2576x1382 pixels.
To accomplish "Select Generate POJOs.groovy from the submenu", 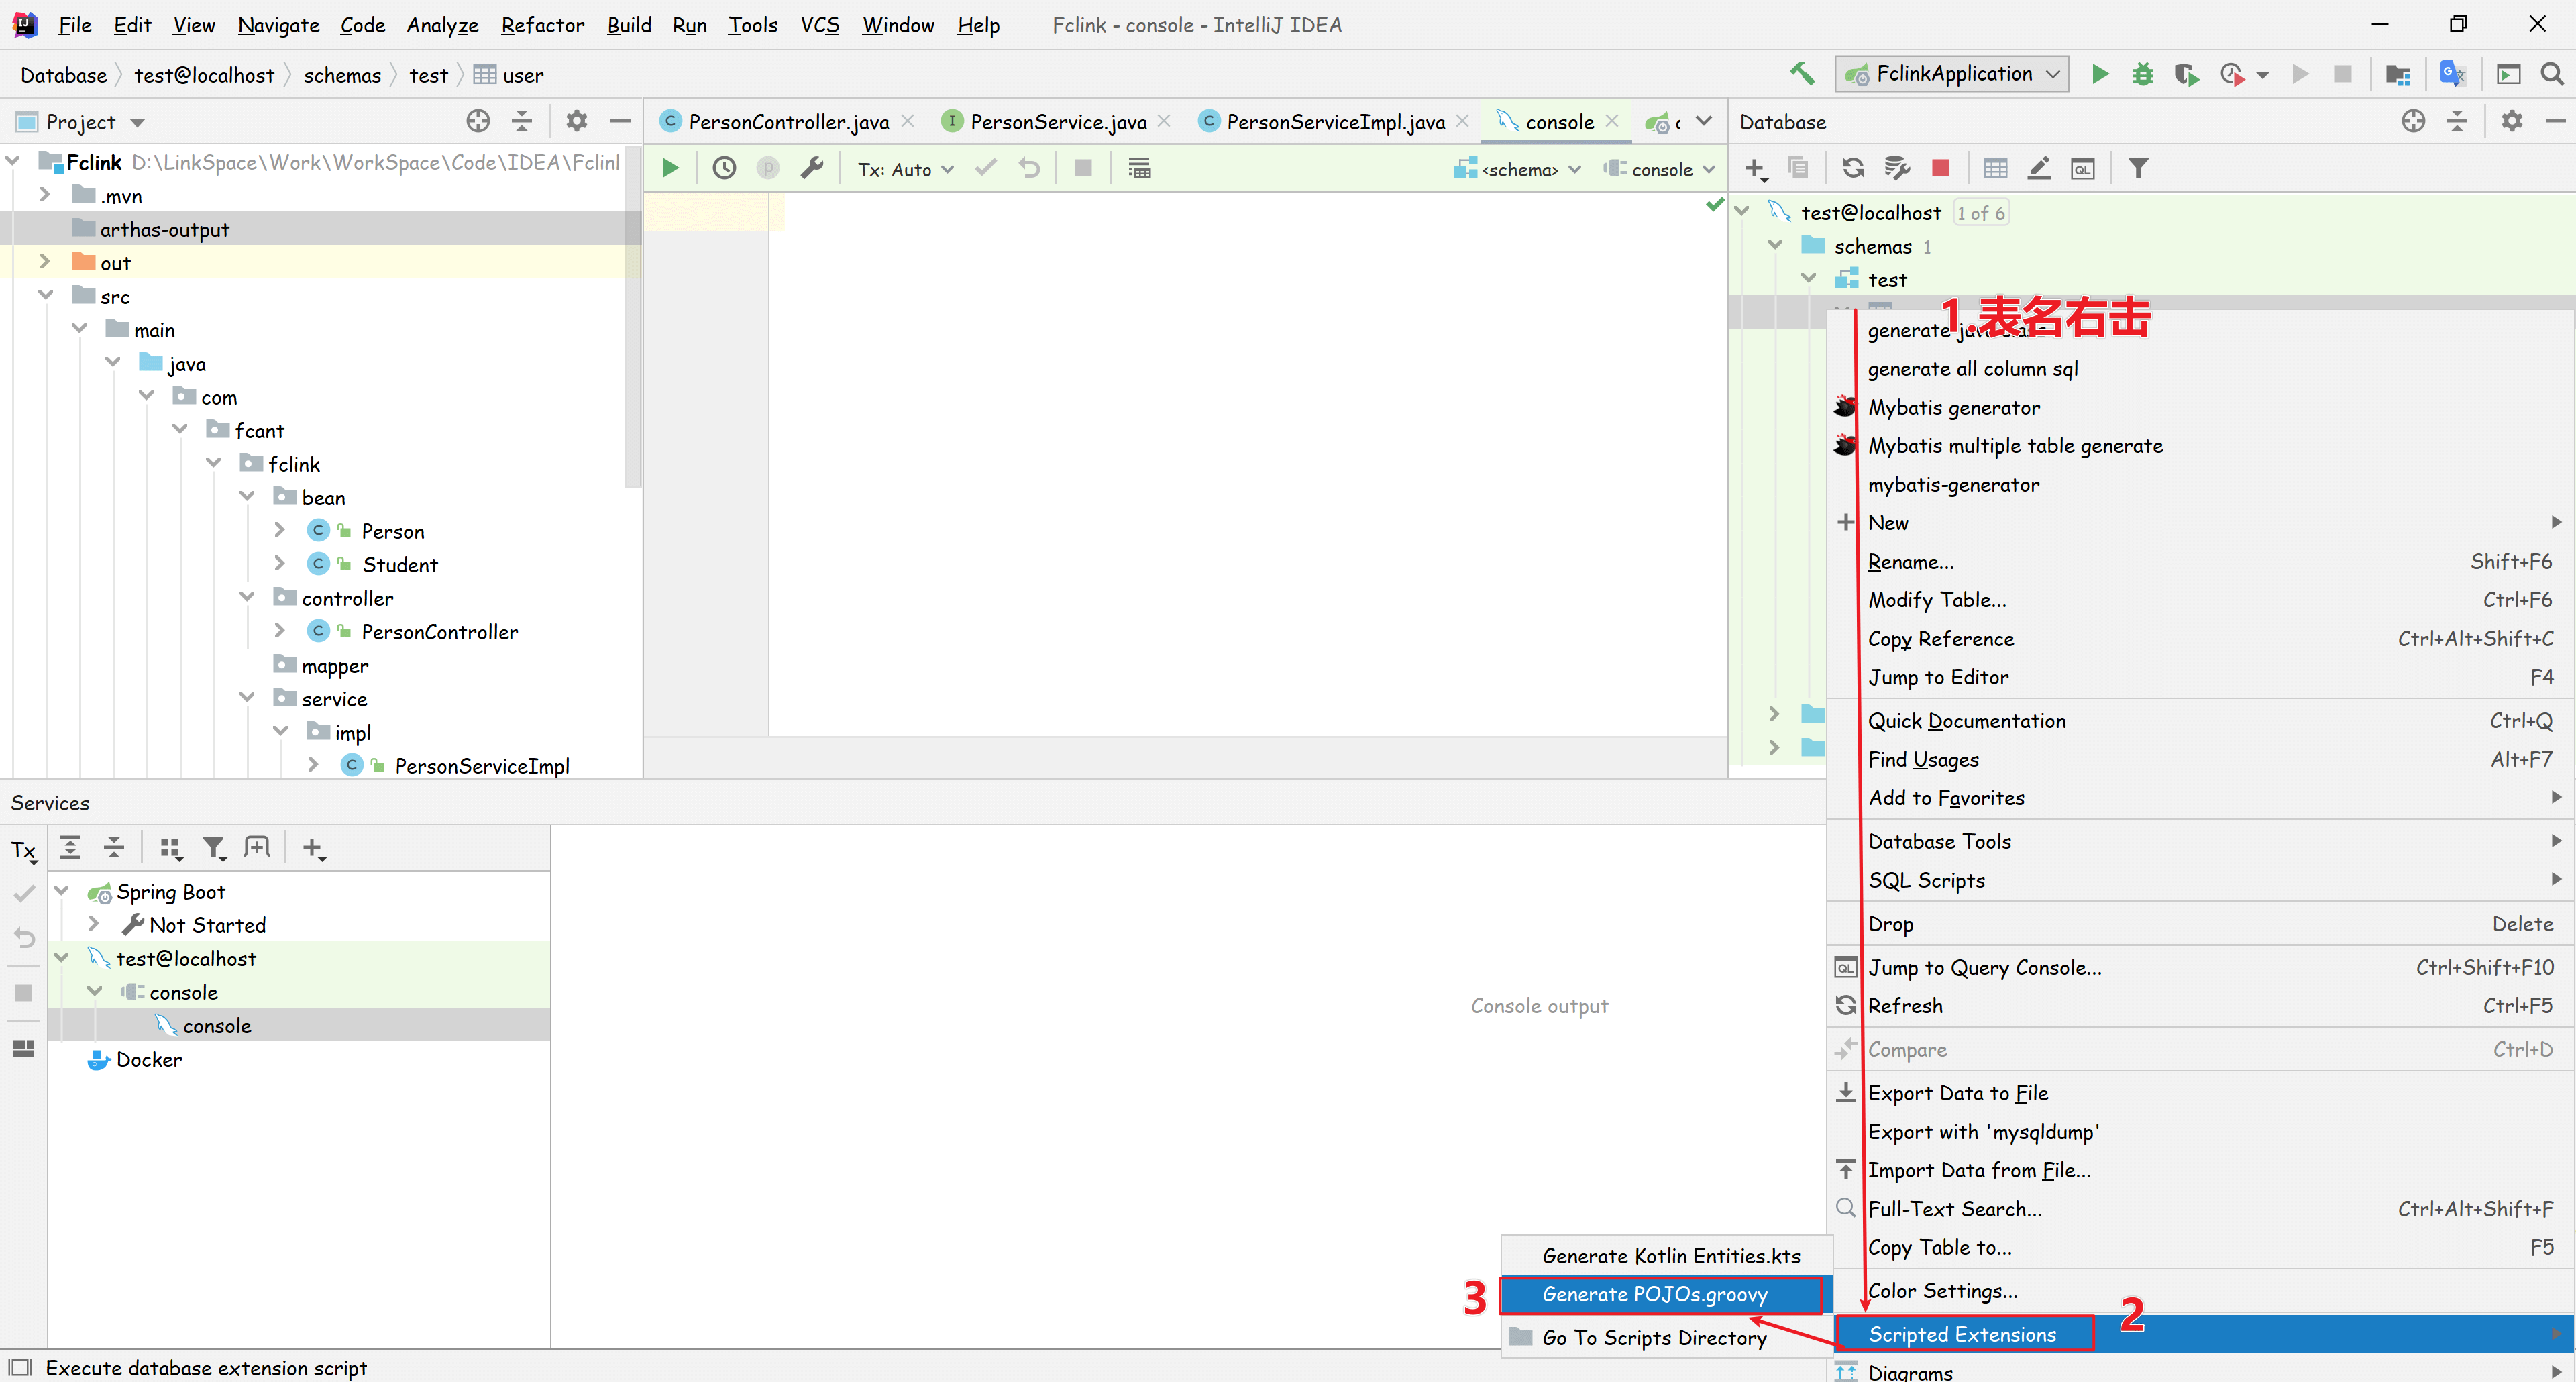I will tap(1655, 1294).
